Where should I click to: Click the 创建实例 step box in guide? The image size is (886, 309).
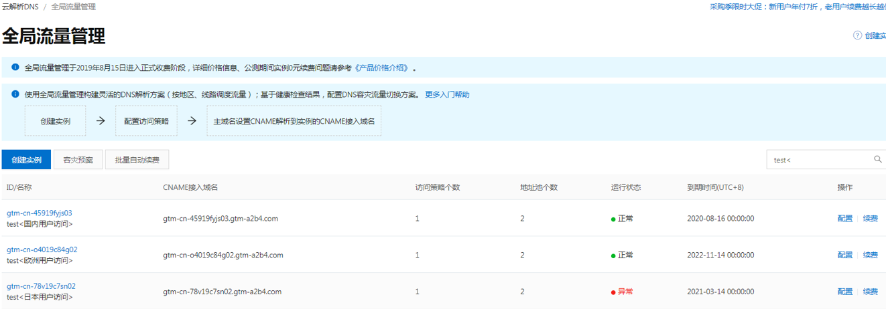tap(55, 121)
